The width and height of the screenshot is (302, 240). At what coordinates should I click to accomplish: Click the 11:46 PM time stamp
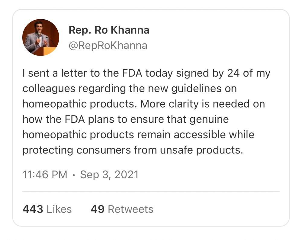(x=45, y=175)
